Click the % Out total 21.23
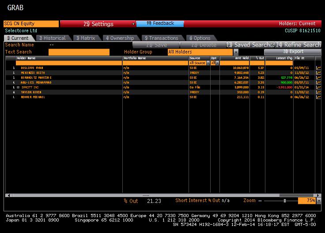Image resolution: width=325 pixels, height=233 pixels. (154, 201)
